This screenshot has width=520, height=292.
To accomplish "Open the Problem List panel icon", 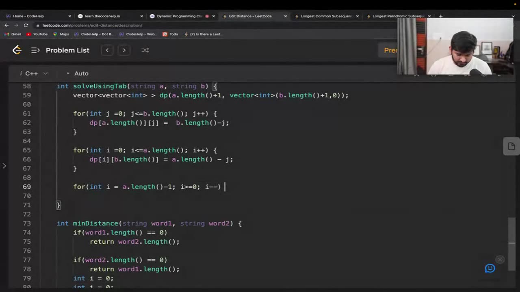I will 35,50.
